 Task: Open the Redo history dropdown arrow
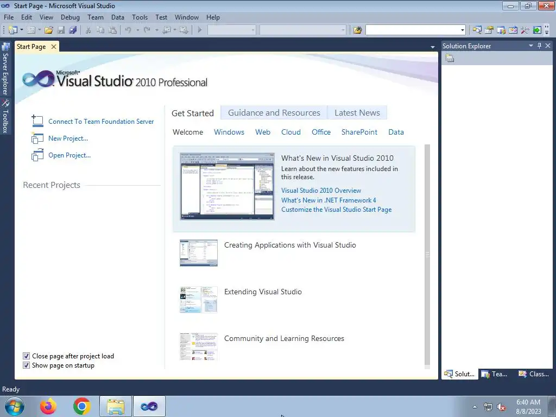tap(156, 30)
